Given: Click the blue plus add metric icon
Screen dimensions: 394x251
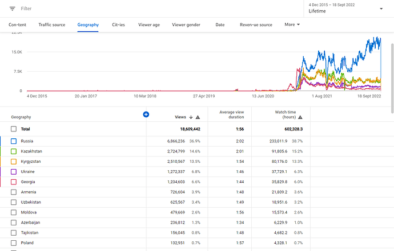Looking at the screenshot, I should (x=146, y=114).
